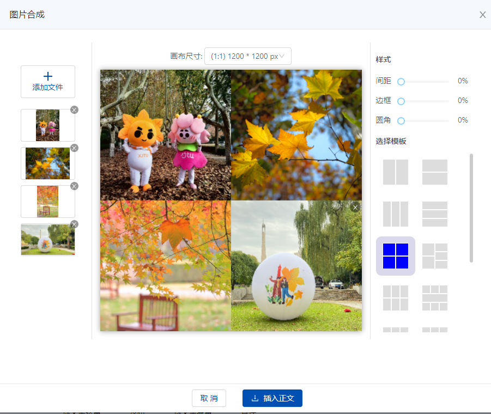Click the 圆角 rounded corner slider handle
This screenshot has height=414, width=491.
(x=401, y=121)
